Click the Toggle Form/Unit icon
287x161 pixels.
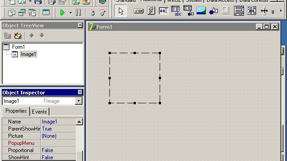coord(32,13)
